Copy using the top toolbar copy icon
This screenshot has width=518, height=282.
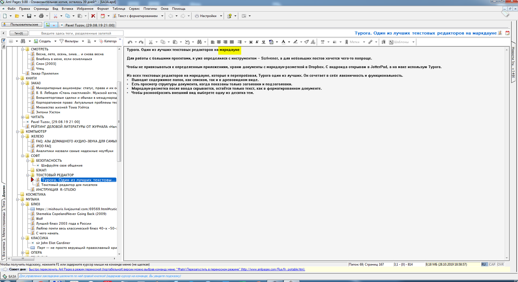68,16
